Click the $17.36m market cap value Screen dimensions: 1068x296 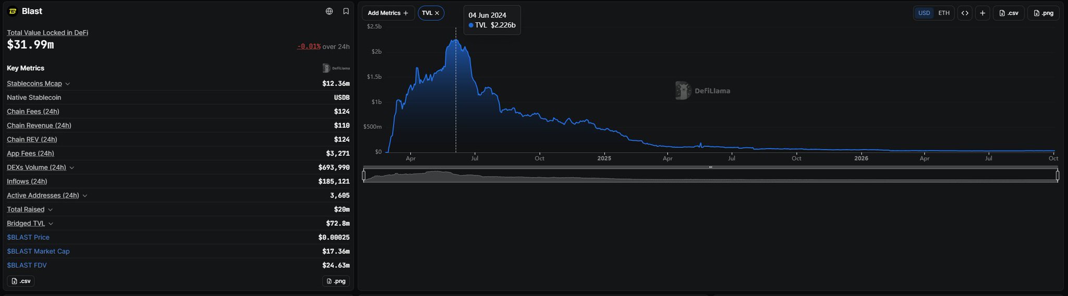(336, 251)
